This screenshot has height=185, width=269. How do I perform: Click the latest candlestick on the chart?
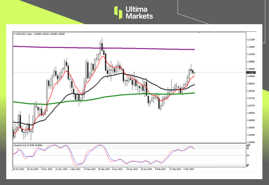pyautogui.click(x=195, y=72)
